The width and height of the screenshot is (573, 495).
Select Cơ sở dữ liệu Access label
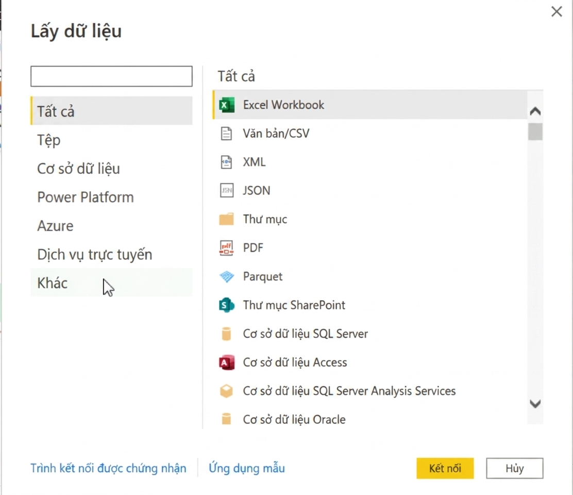295,362
